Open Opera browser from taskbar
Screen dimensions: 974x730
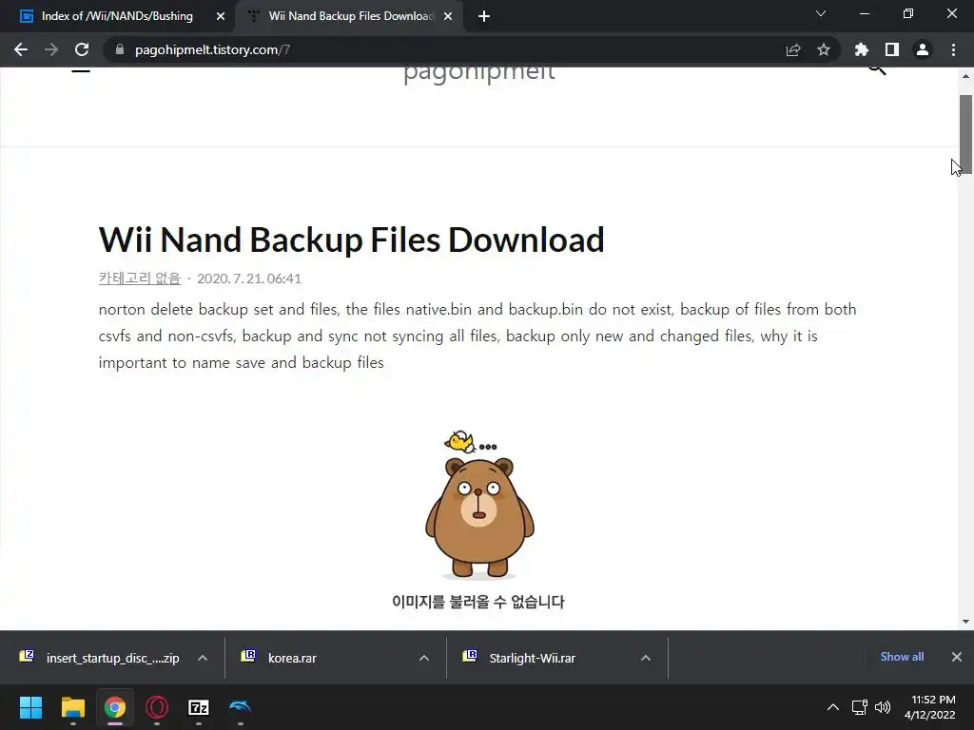(157, 707)
